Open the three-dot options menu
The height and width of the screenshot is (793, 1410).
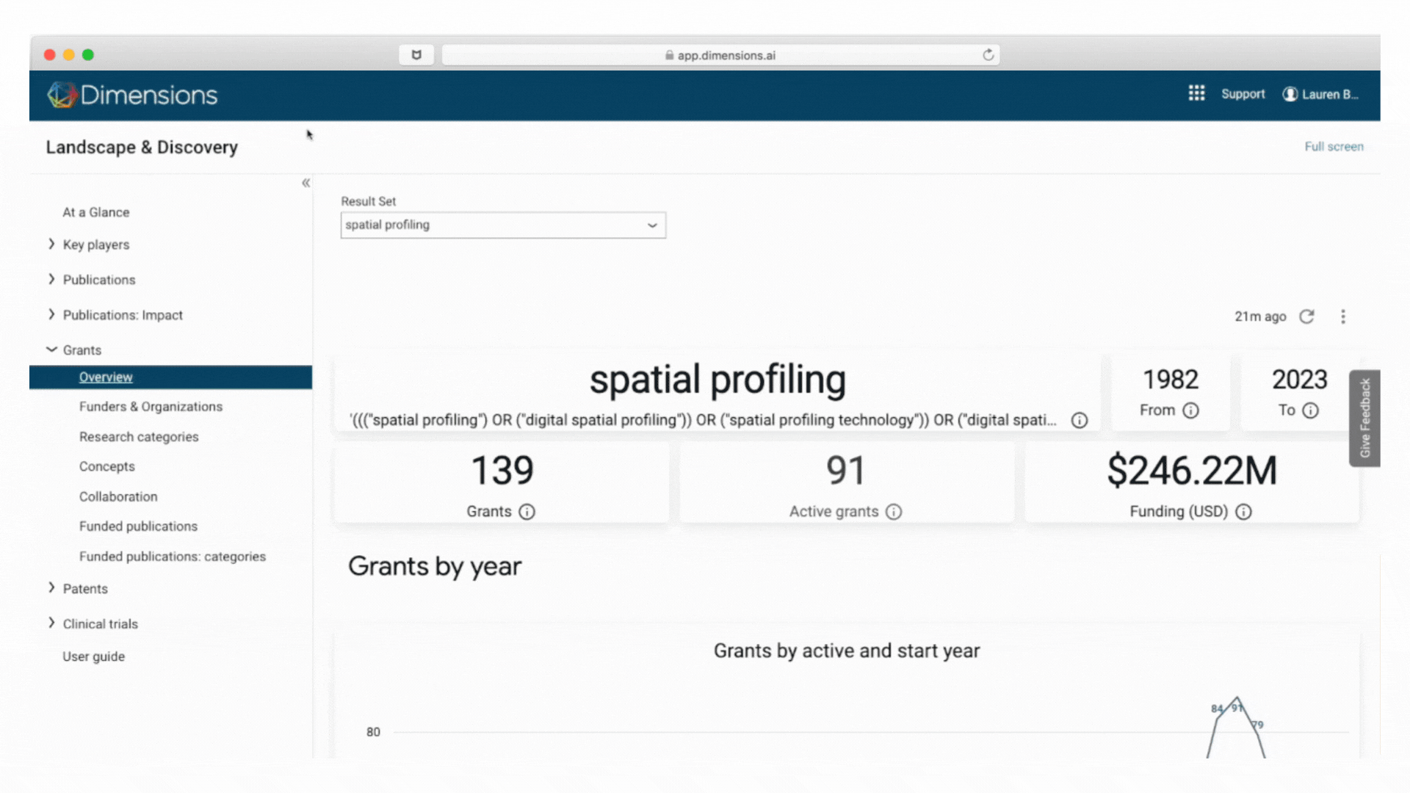click(1343, 316)
